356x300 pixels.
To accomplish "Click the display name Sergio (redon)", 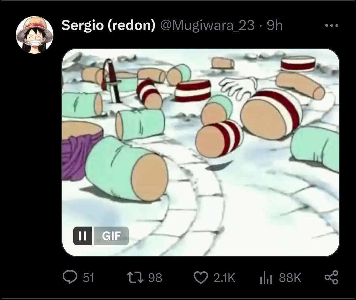I will click(108, 25).
